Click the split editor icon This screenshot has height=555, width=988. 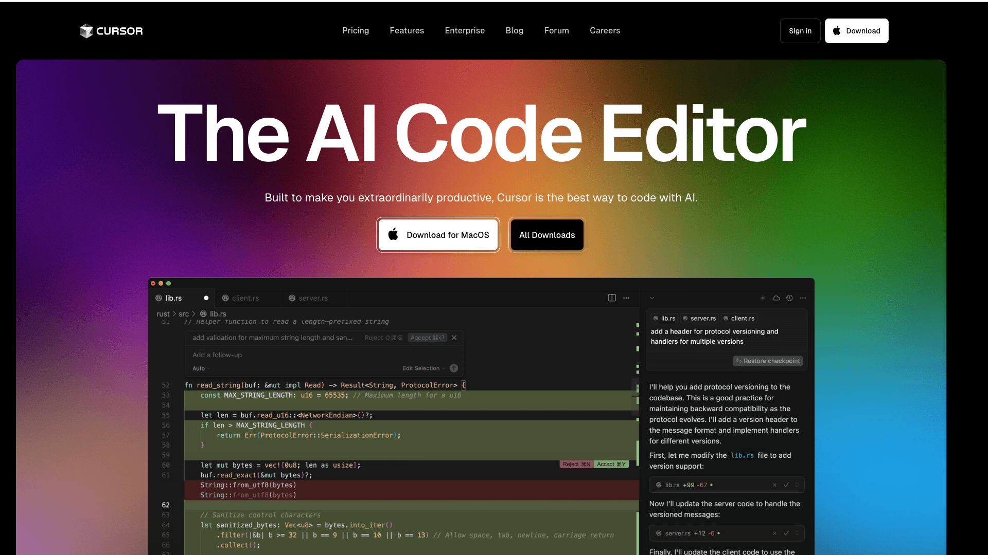(612, 298)
